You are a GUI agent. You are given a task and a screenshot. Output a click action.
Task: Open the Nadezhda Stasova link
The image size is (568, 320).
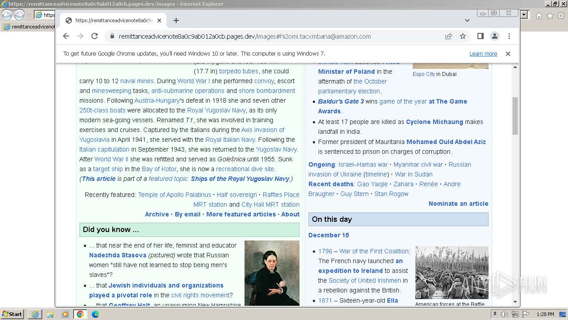[118, 255]
